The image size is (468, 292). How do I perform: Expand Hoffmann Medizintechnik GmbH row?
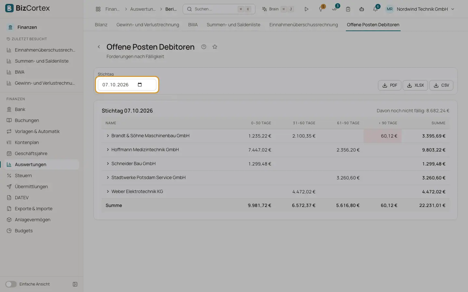(108, 150)
